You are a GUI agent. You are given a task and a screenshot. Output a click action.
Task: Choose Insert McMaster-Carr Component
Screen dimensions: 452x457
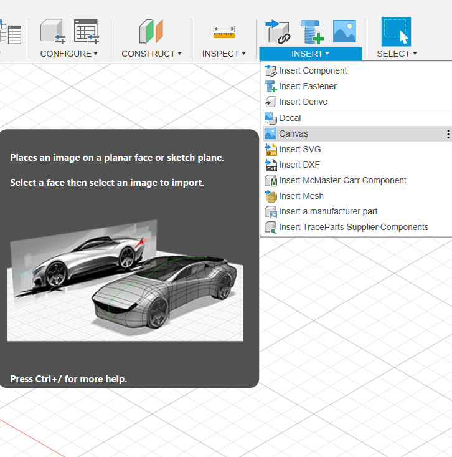358,180
